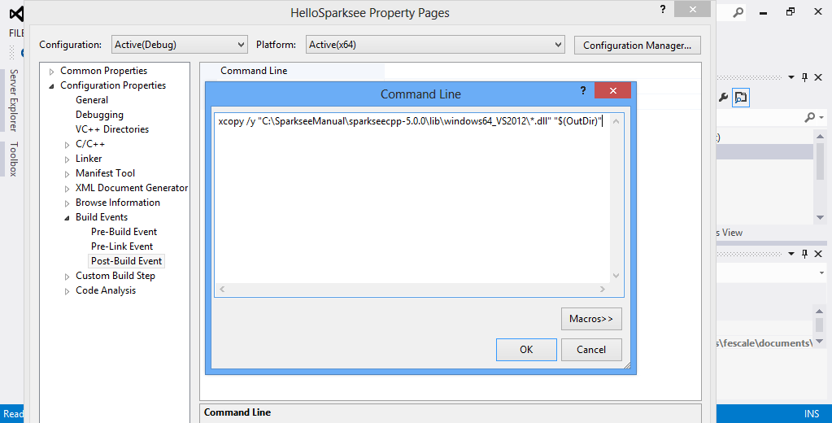Close the Command Line dialog
The image size is (832, 423).
click(613, 91)
